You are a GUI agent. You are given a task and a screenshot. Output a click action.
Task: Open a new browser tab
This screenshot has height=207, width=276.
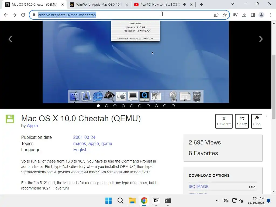[x=202, y=5]
